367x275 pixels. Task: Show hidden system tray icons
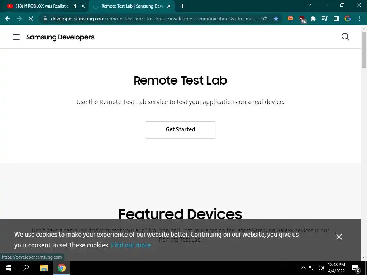coord(303,268)
